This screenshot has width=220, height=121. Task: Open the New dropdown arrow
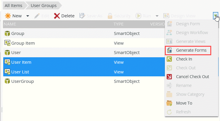28,16
